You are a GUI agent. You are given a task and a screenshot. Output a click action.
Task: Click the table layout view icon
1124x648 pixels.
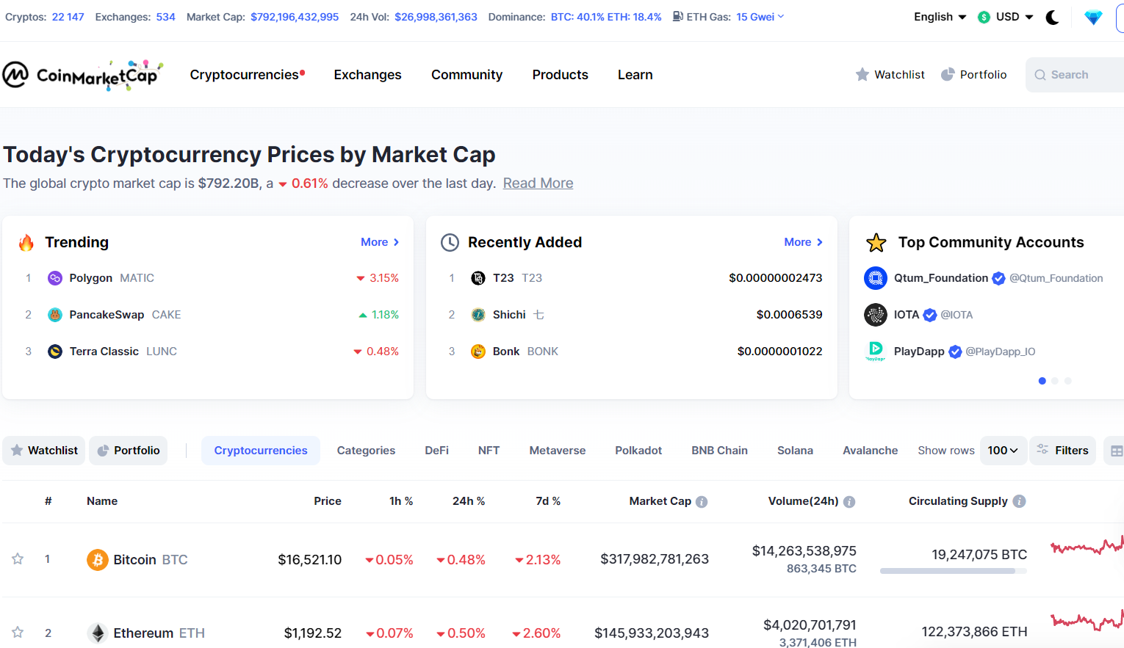click(1116, 451)
